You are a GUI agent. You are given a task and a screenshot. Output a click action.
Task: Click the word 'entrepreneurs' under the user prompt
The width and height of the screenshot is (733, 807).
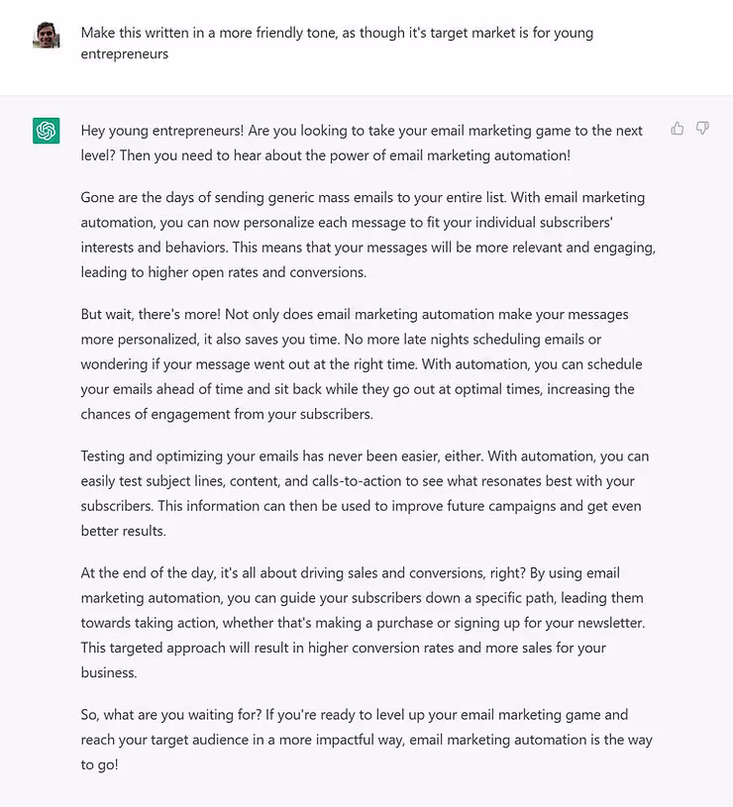pyautogui.click(x=125, y=54)
